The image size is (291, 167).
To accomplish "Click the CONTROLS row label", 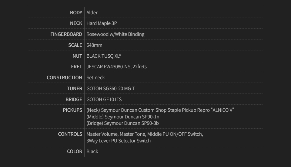I will coord(70,134).
